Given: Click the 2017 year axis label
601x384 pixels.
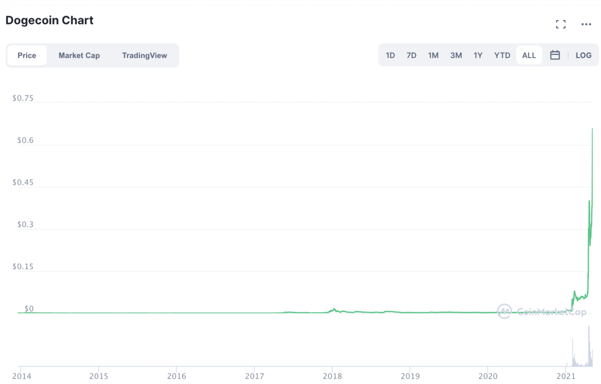Looking at the screenshot, I should point(254,375).
